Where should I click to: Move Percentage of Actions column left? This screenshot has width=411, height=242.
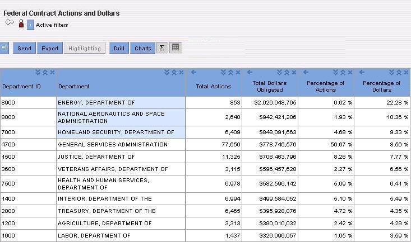point(306,72)
